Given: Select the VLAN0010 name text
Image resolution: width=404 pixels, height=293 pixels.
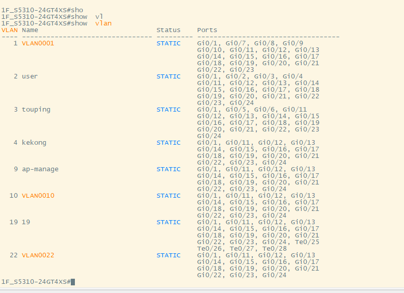Looking at the screenshot, I should (38, 196).
